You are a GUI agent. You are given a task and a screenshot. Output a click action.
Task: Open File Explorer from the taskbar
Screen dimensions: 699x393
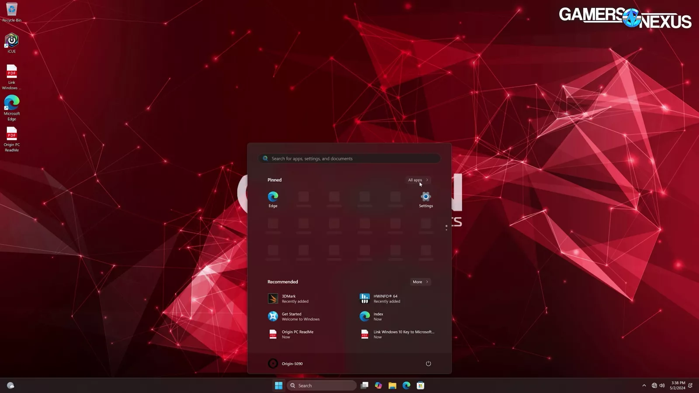tap(392, 386)
